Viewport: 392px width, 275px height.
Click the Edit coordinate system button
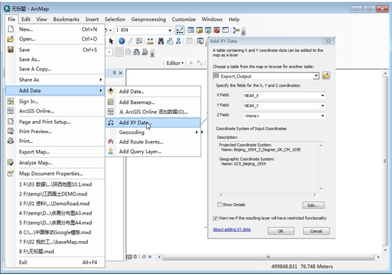313,205
